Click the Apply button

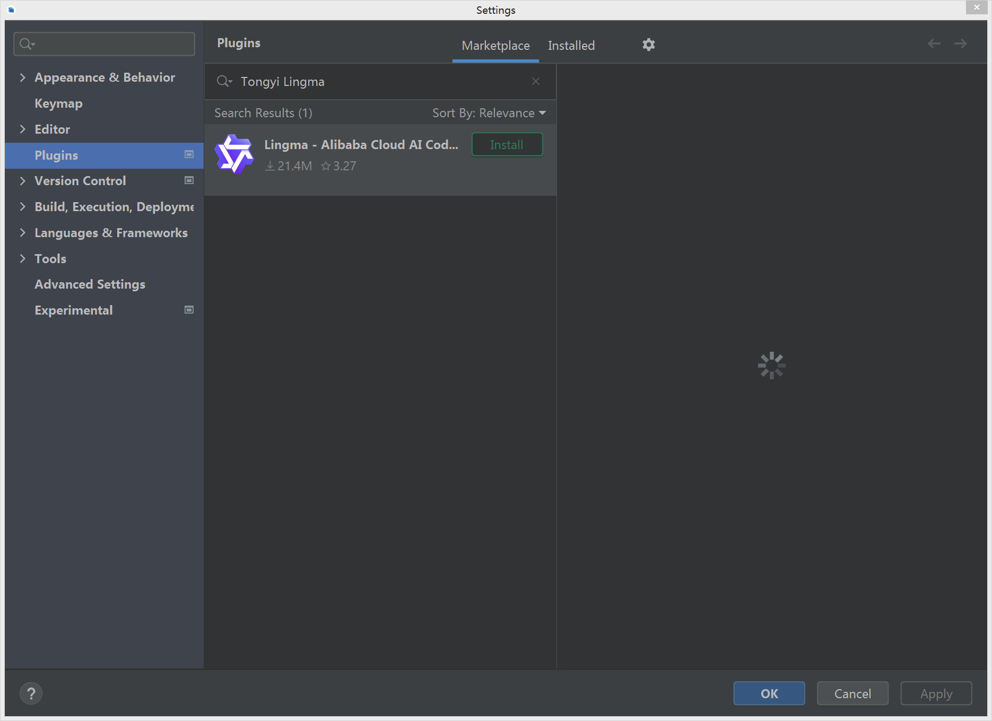coord(936,693)
